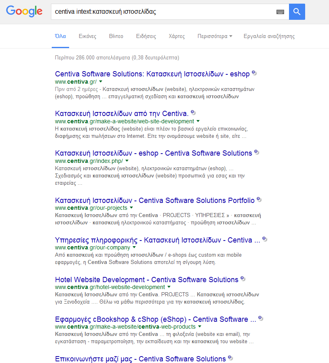Image resolution: width=329 pixels, height=363 pixels.
Task: Open 'Hotel Website Development' result link
Action: (147, 280)
